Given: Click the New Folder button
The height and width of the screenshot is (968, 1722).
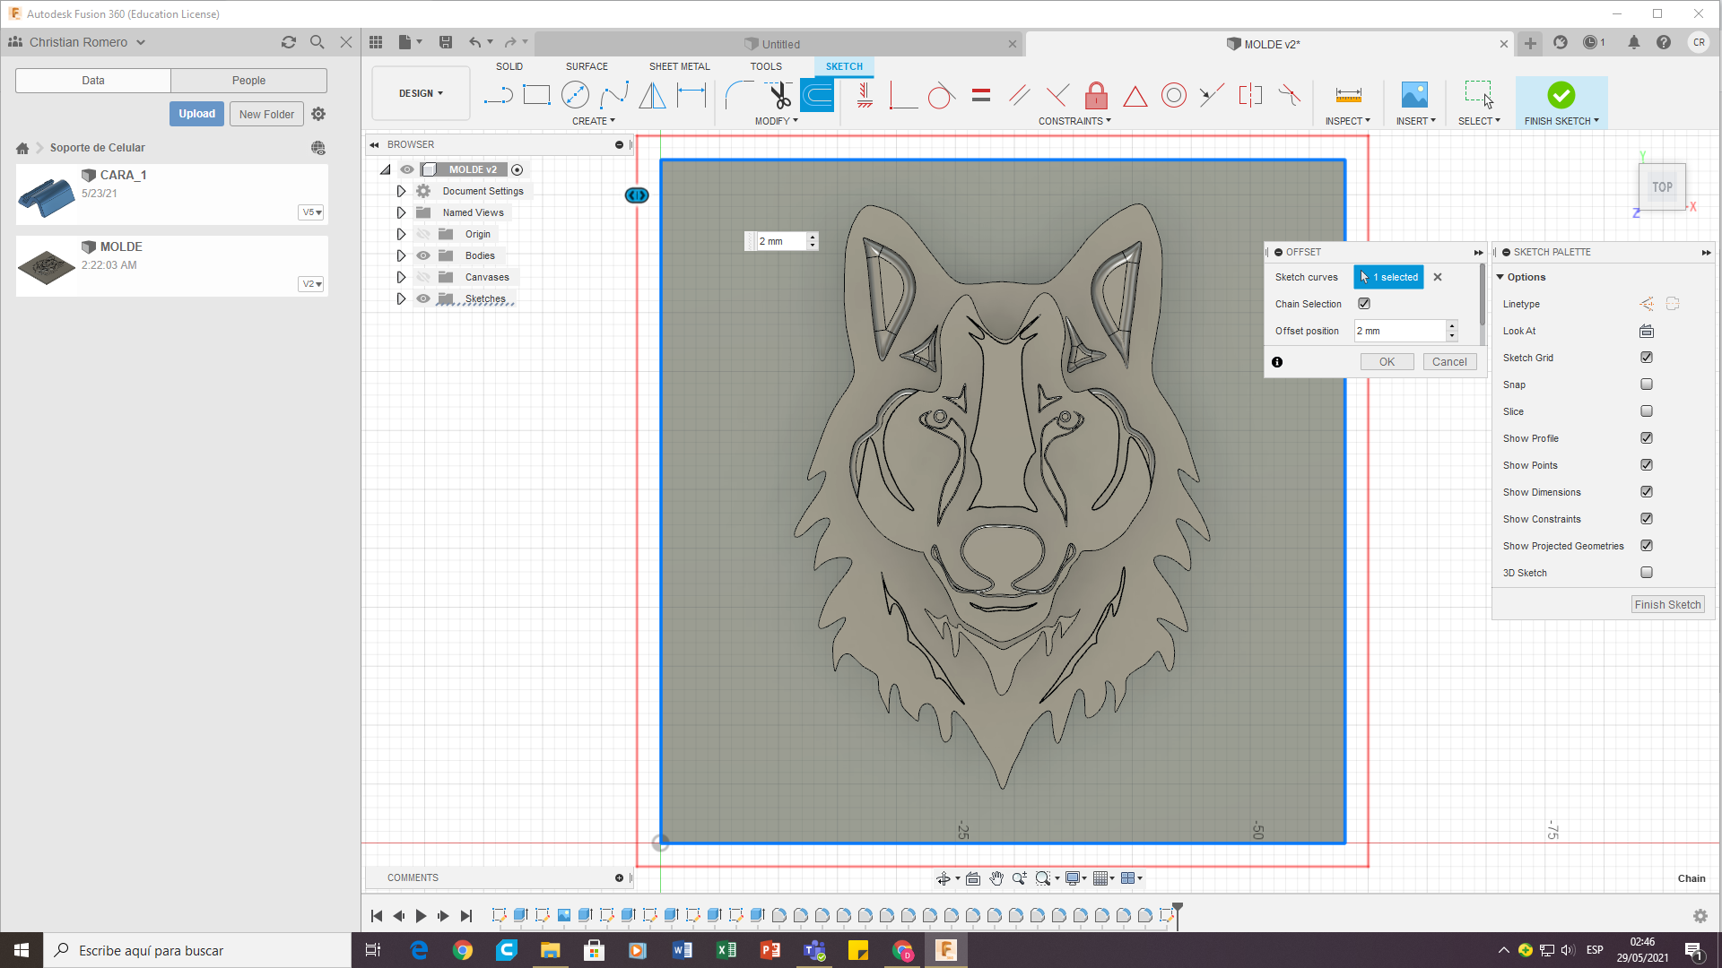Looking at the screenshot, I should click(266, 114).
